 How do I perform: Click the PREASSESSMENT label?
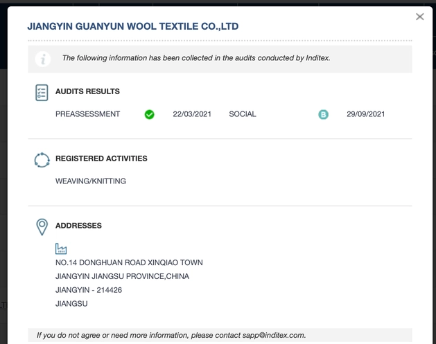tap(87, 114)
